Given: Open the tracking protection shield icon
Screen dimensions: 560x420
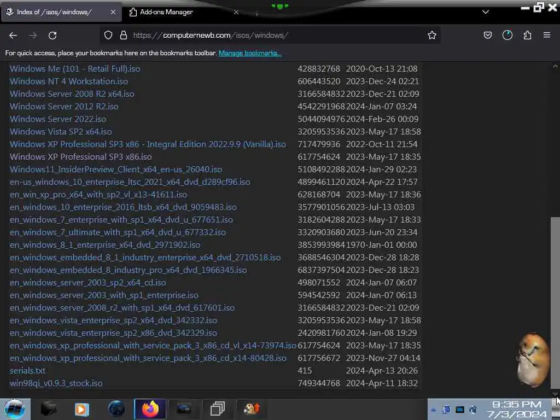Looking at the screenshot, I should pyautogui.click(x=108, y=35).
